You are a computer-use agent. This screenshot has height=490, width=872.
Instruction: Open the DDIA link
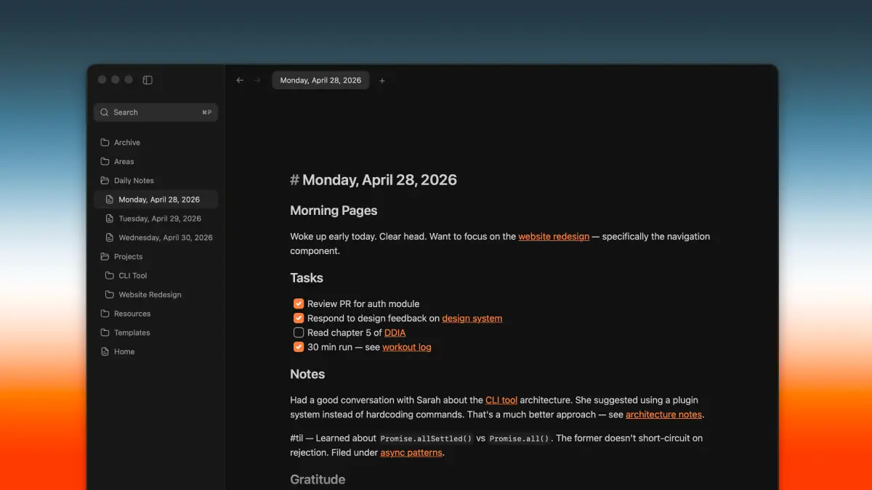coord(395,332)
